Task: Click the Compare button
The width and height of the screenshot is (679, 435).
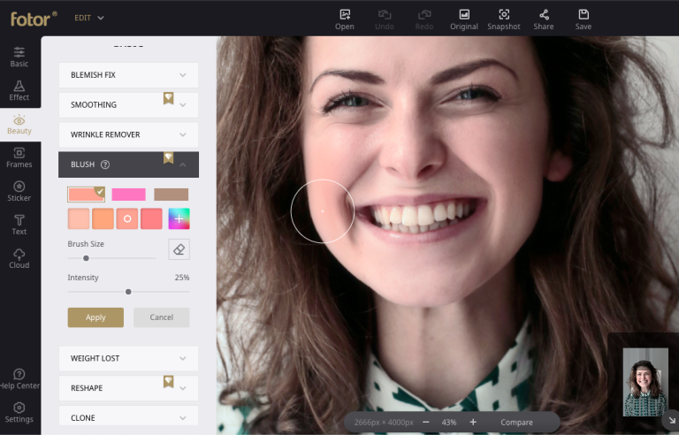Action: pos(516,423)
